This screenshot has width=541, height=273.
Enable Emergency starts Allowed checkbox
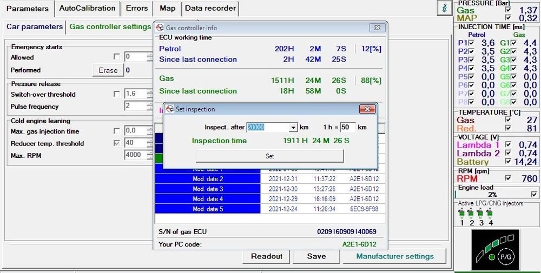pyautogui.click(x=117, y=57)
